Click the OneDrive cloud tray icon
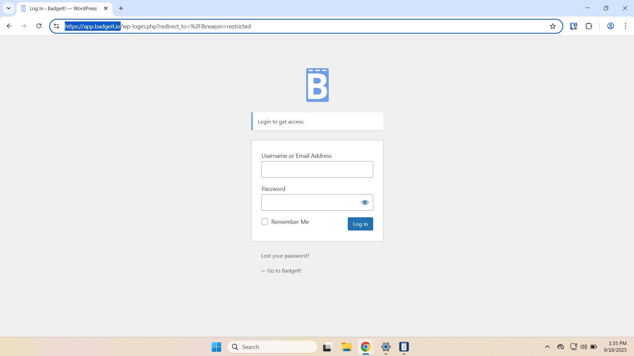This screenshot has height=356, width=634. click(561, 347)
